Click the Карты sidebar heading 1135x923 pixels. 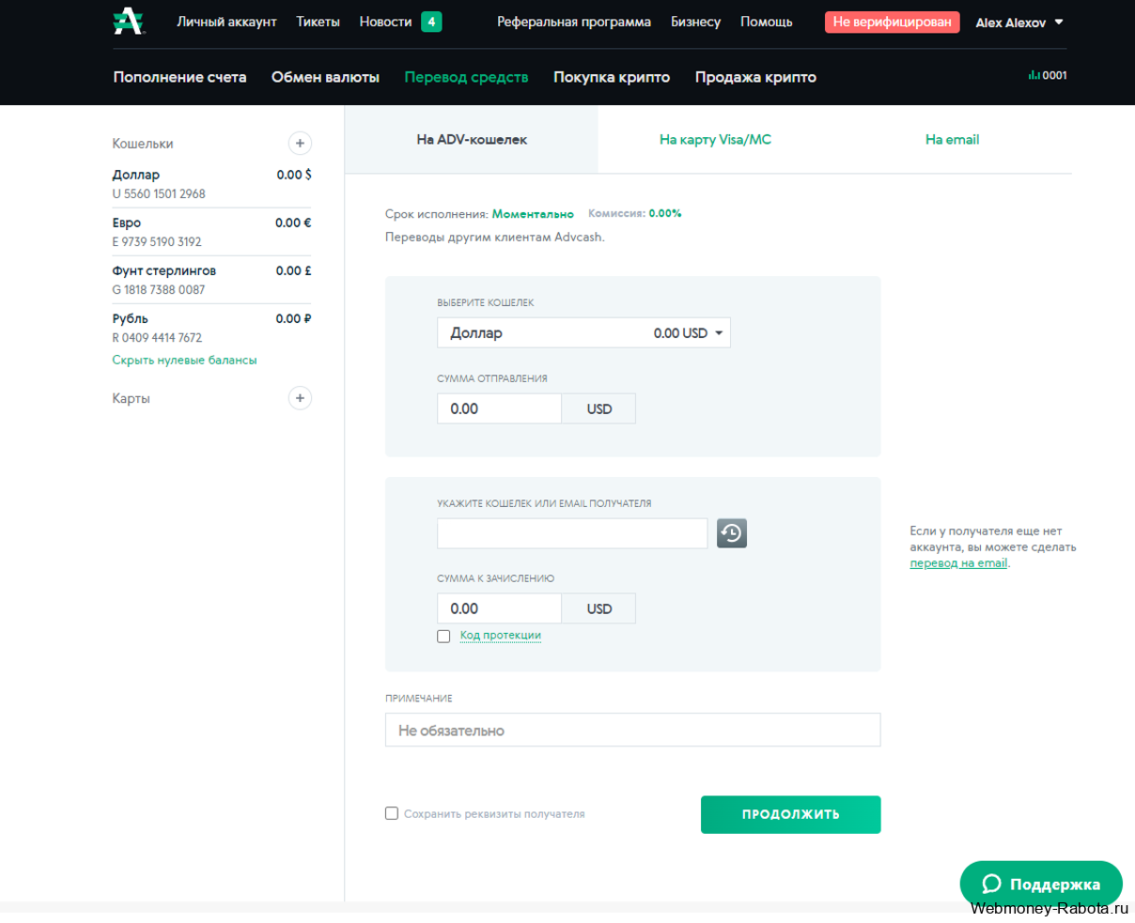tap(132, 398)
